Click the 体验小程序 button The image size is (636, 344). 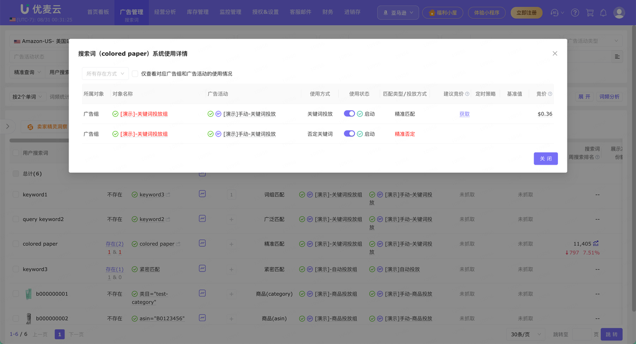point(487,12)
